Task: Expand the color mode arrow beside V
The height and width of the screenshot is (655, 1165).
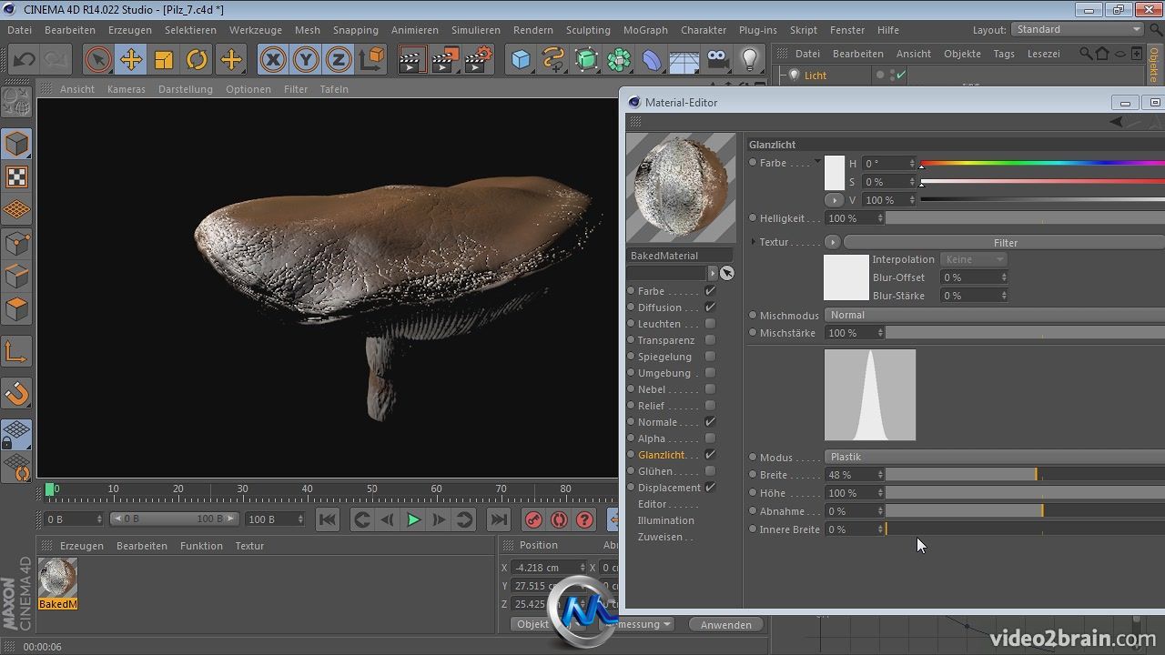Action: click(x=834, y=200)
